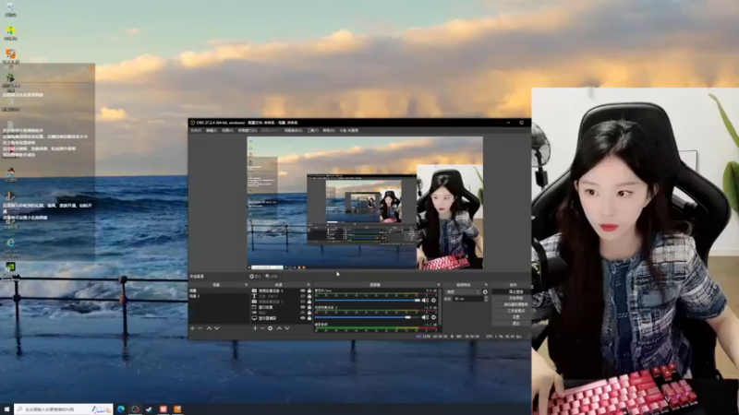This screenshot has width=739, height=415.
Task: Click the audio mixer vertical scrollbar
Action: click(440, 306)
